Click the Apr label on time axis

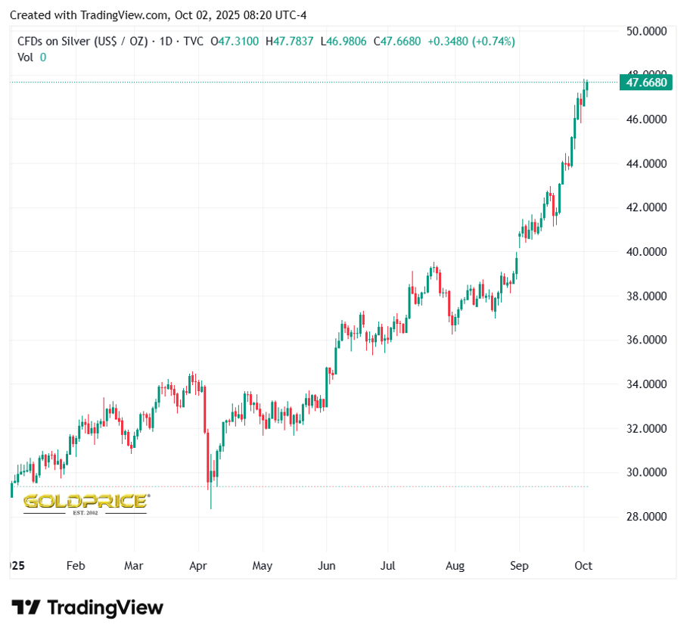pos(198,566)
